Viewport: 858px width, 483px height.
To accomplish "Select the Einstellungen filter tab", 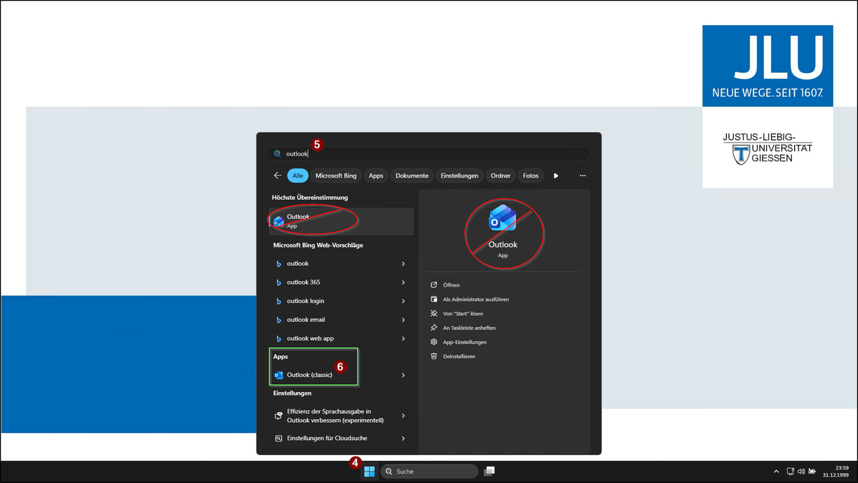I will point(459,176).
